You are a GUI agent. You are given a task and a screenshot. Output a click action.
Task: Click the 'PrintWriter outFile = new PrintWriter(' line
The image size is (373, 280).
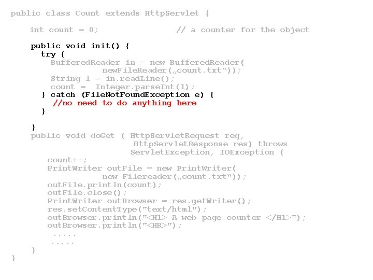pos(141,169)
